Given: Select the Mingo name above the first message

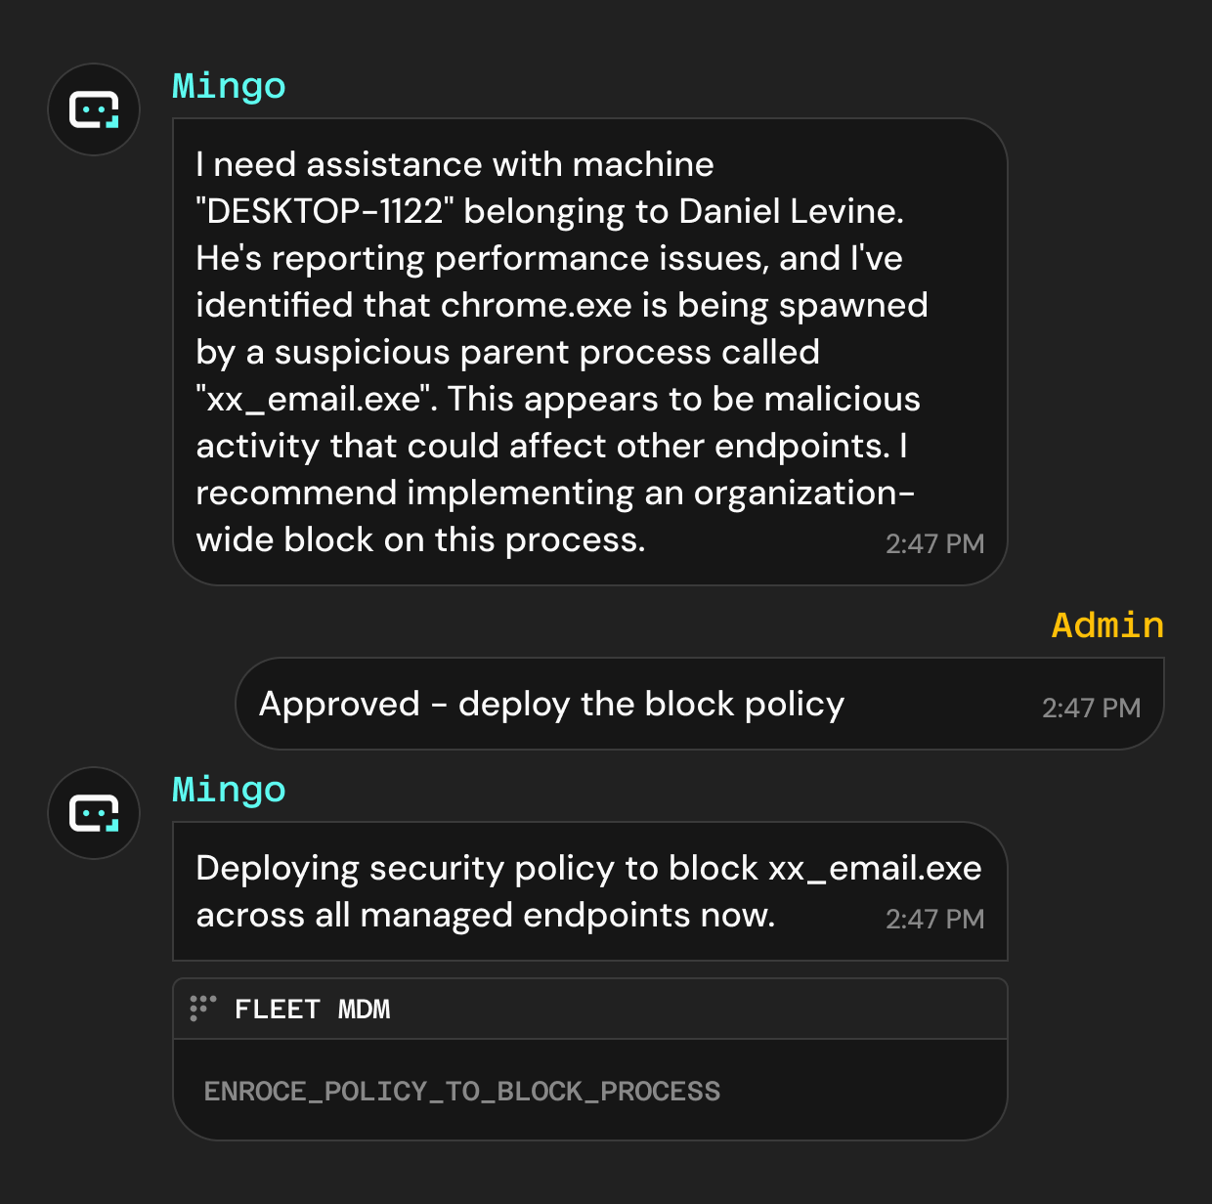Looking at the screenshot, I should 228,86.
